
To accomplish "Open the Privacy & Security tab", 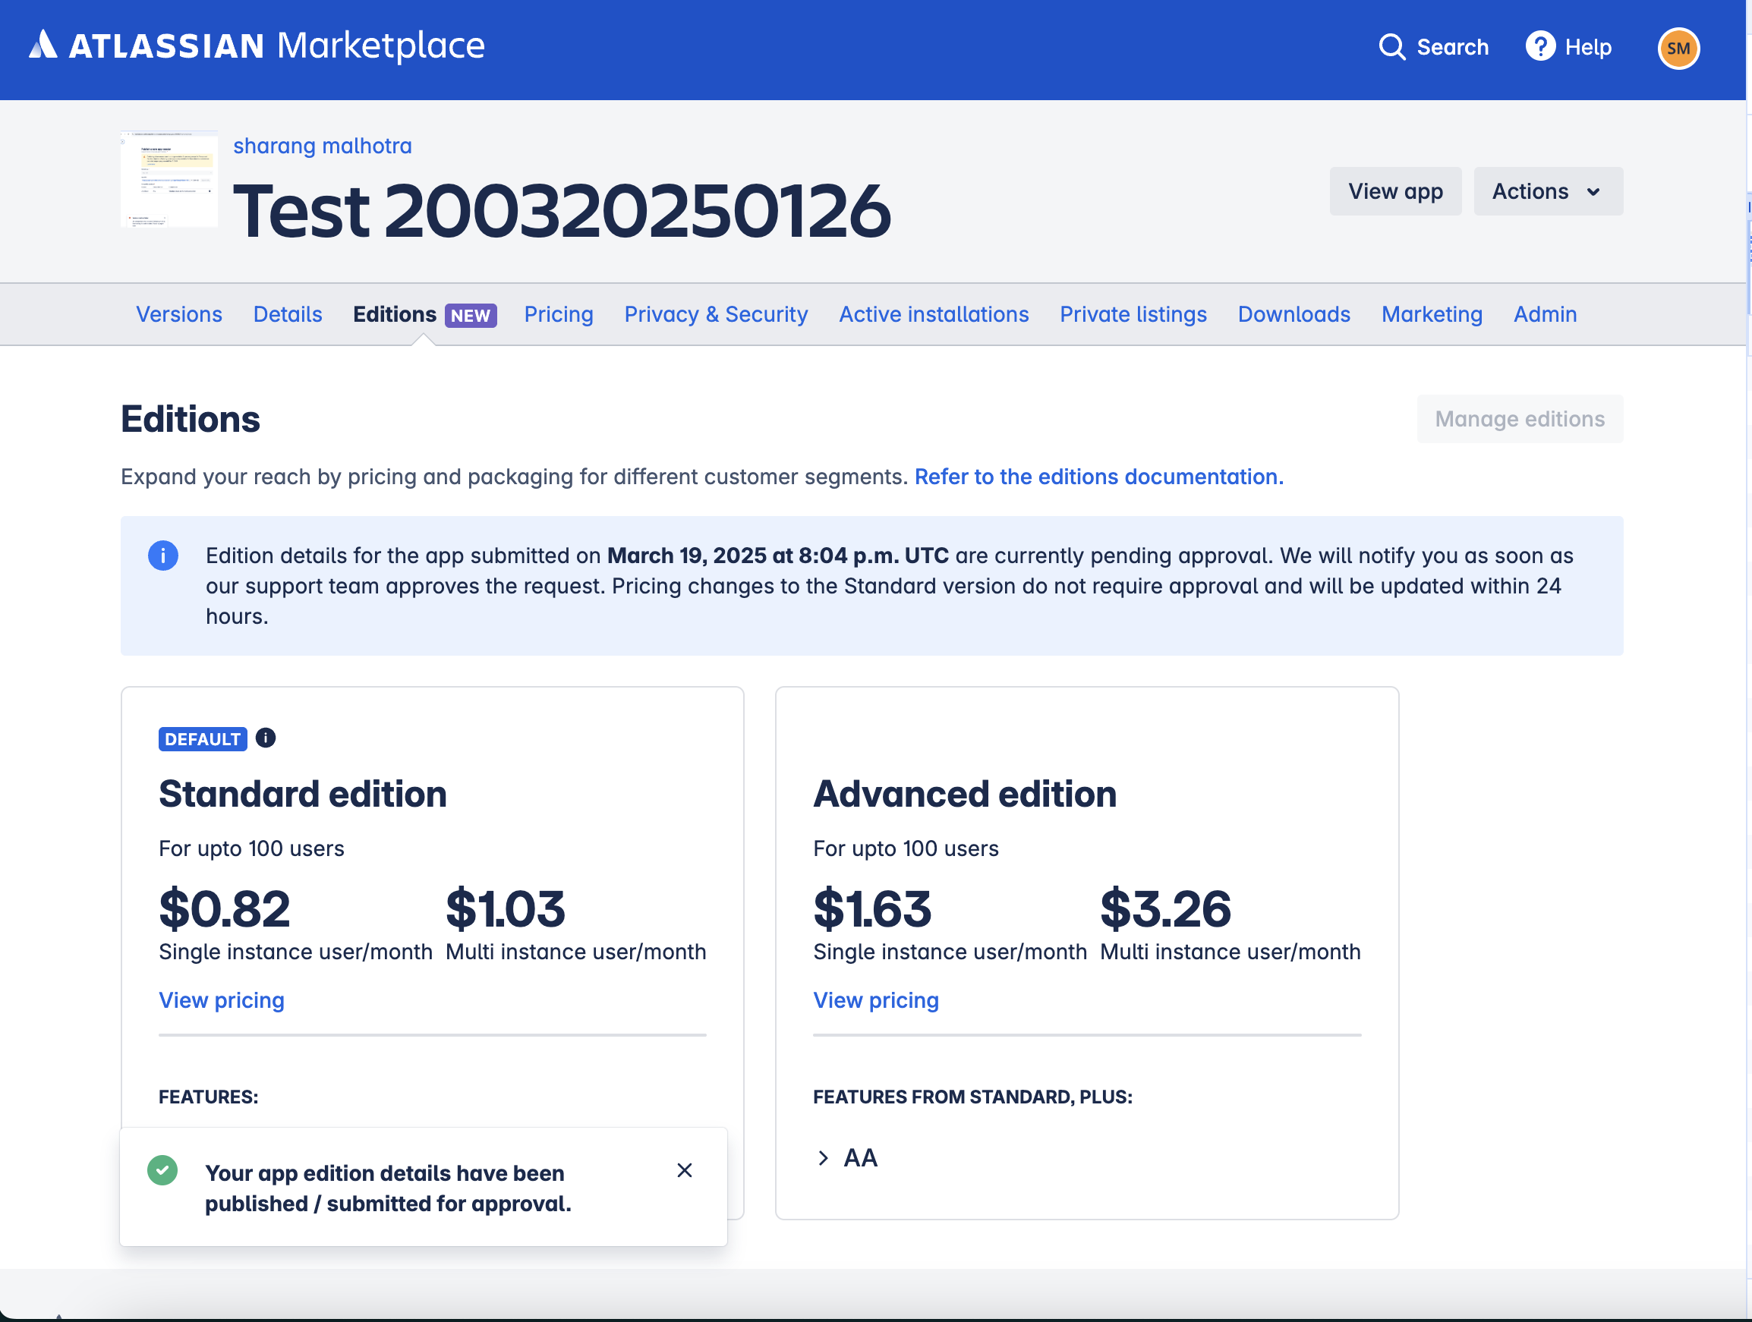I will click(x=715, y=314).
